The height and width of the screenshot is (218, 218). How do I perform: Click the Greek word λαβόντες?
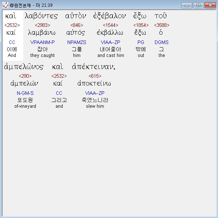point(41,16)
